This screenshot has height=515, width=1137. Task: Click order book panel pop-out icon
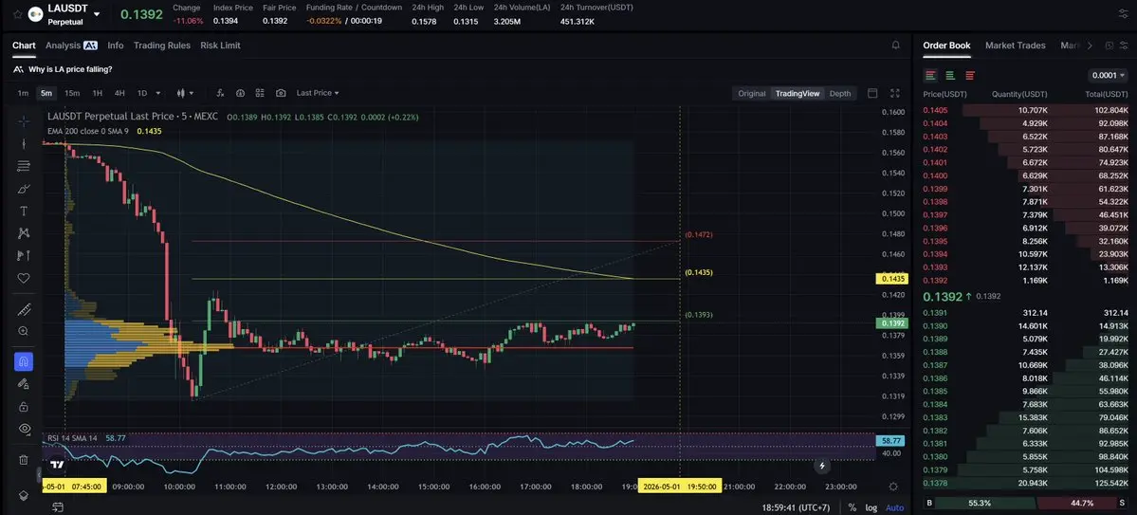click(x=1109, y=45)
